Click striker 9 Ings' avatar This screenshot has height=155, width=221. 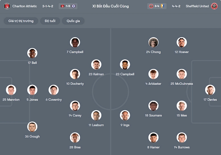click(125, 115)
